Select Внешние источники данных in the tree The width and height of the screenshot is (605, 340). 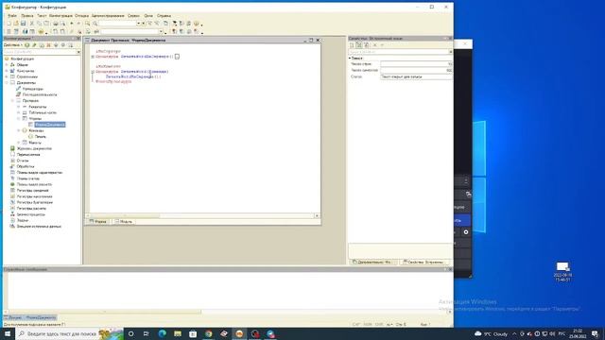coord(39,227)
